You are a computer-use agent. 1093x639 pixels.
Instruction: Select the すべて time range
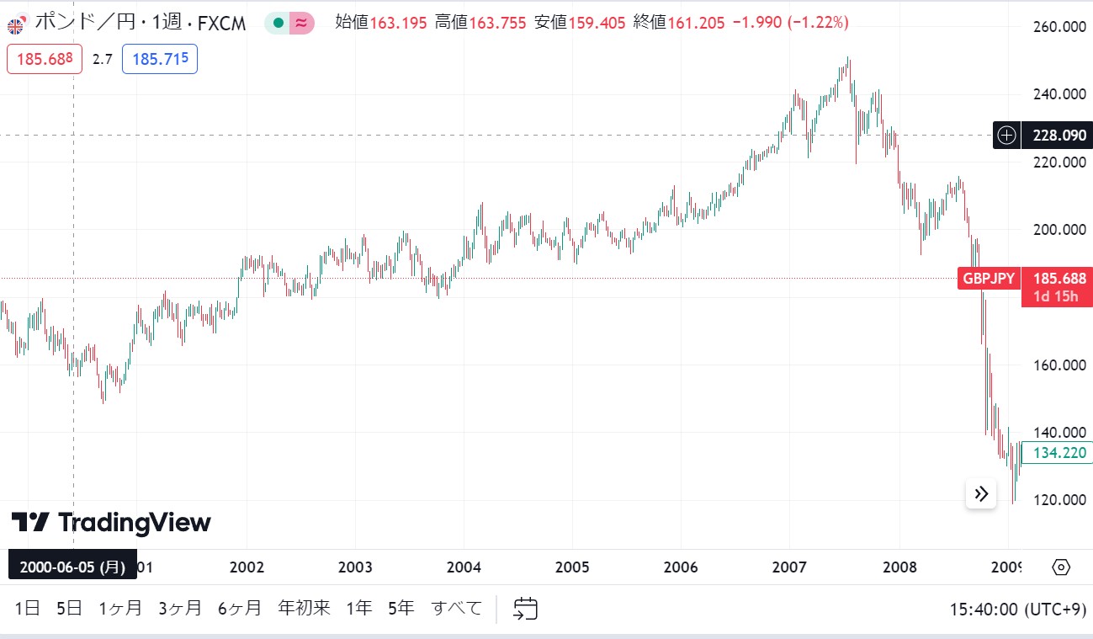(457, 608)
